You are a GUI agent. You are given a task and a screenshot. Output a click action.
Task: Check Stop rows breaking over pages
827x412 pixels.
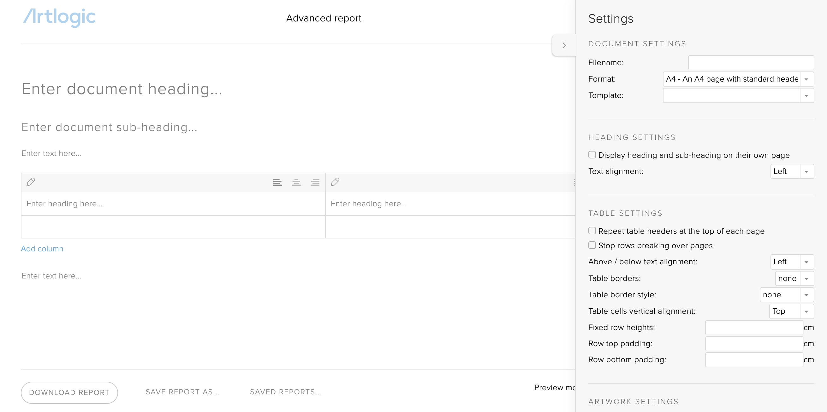point(592,245)
